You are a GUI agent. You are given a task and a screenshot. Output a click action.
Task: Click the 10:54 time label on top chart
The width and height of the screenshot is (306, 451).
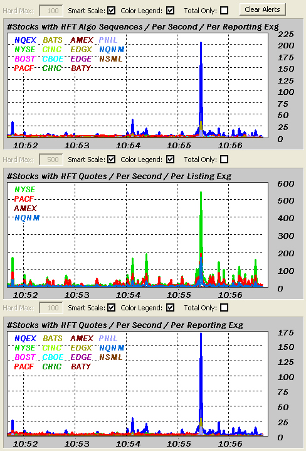pos(128,146)
